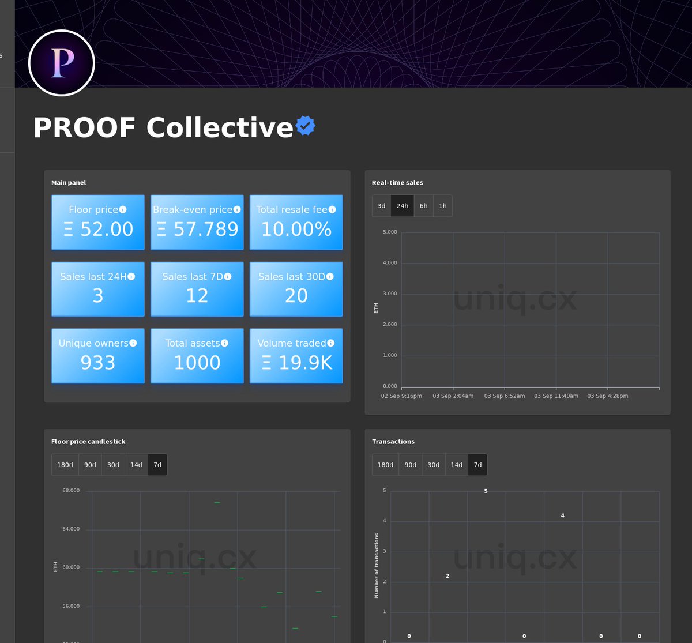692x643 pixels.
Task: Switch Floor price candlestick to 14d
Action: (137, 465)
